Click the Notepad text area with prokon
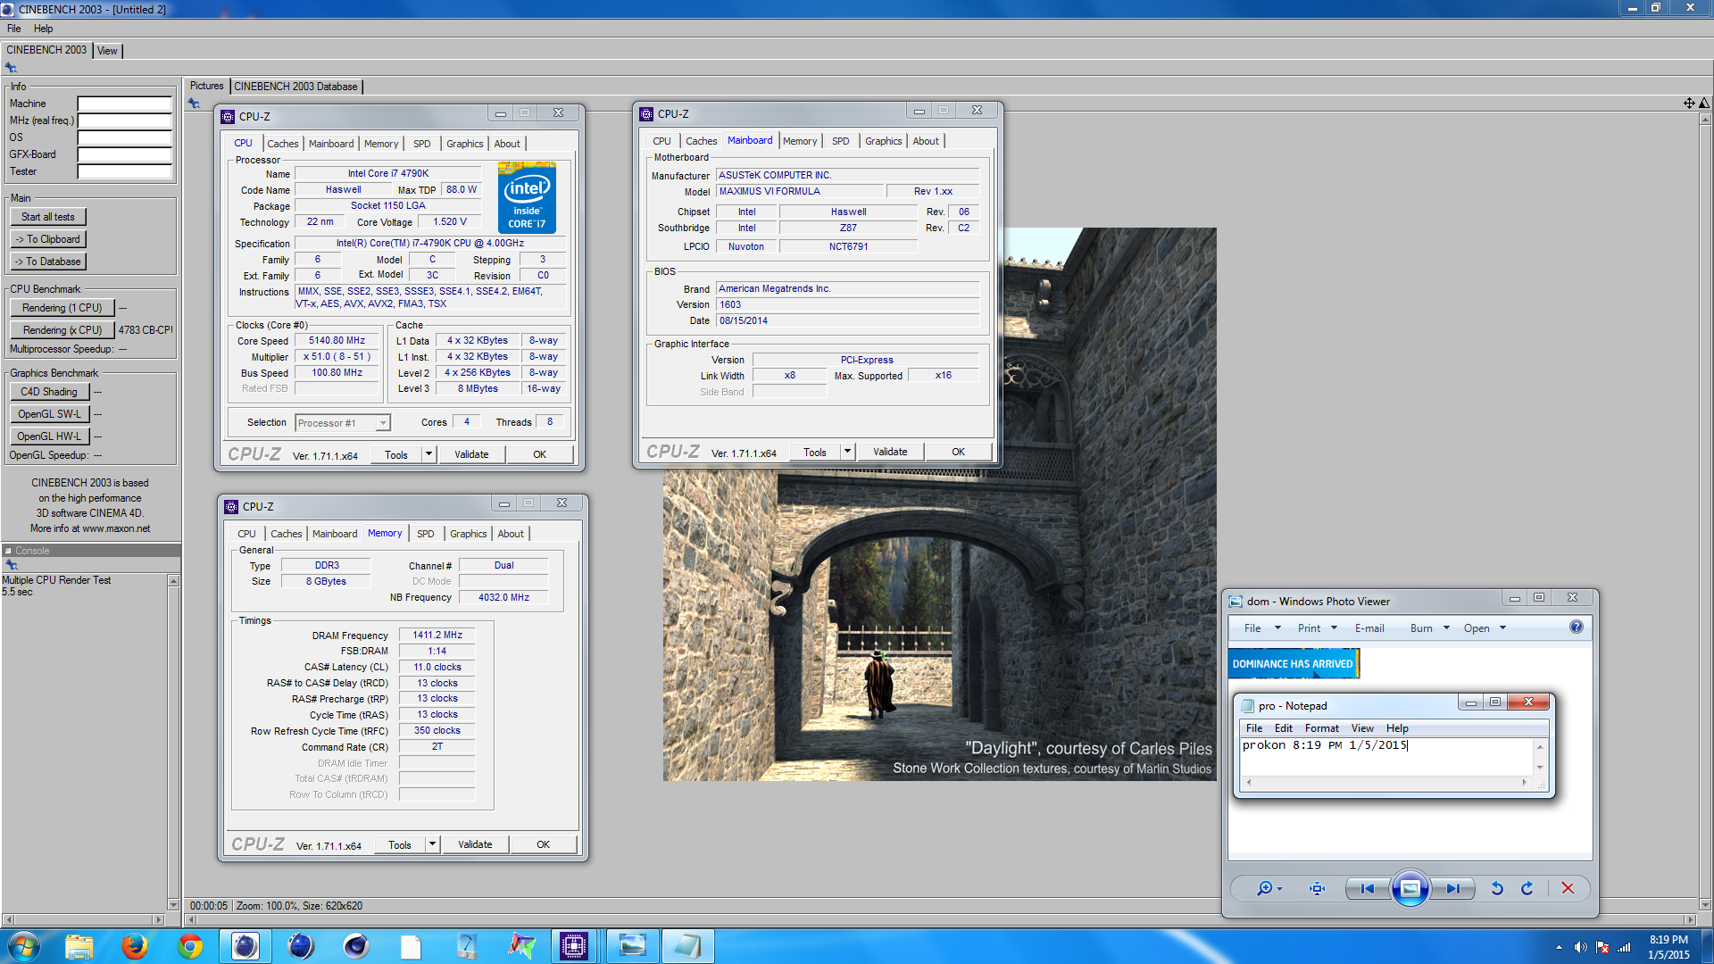The width and height of the screenshot is (1714, 964). [x=1386, y=756]
